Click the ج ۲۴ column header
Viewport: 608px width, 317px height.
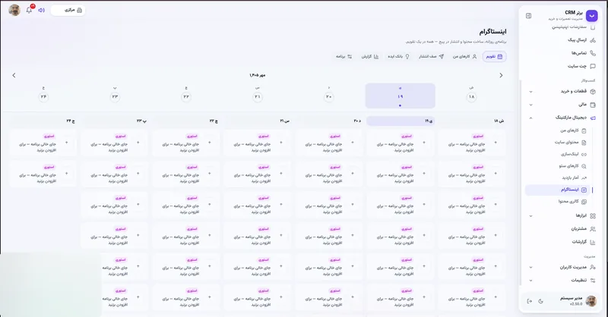pos(43,121)
